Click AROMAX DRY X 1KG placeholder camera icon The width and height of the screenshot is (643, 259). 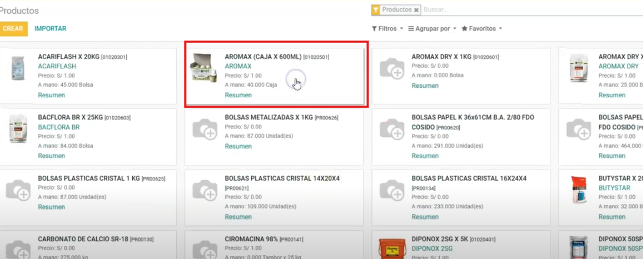(x=392, y=69)
